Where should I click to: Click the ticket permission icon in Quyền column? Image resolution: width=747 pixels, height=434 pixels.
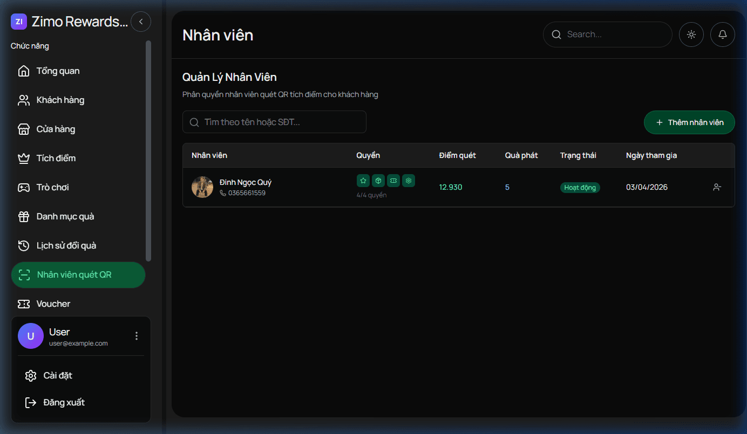[393, 181]
